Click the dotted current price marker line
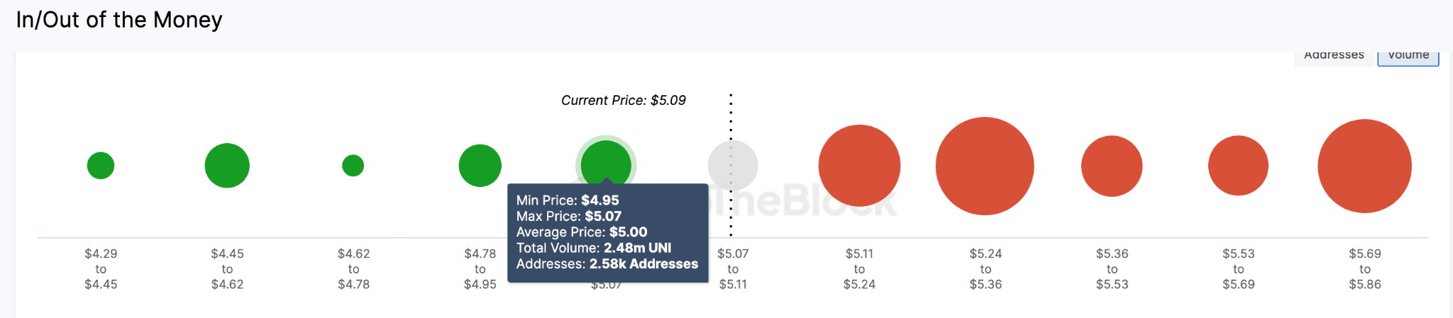 (731, 164)
